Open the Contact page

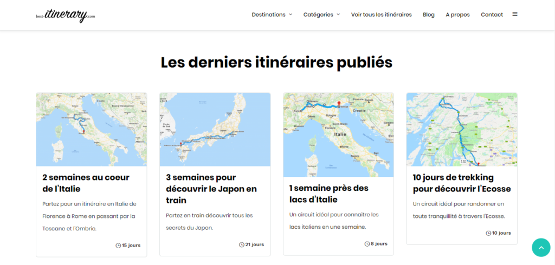click(492, 15)
